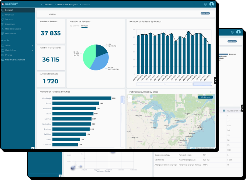Toggle the Bubbles map mode
Viewport: 246px width, 180px height.
[x=205, y=97]
